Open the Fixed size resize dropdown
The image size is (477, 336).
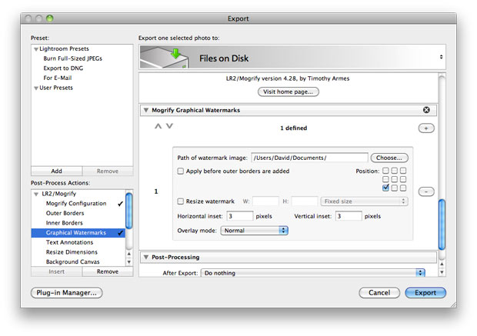coord(364,201)
